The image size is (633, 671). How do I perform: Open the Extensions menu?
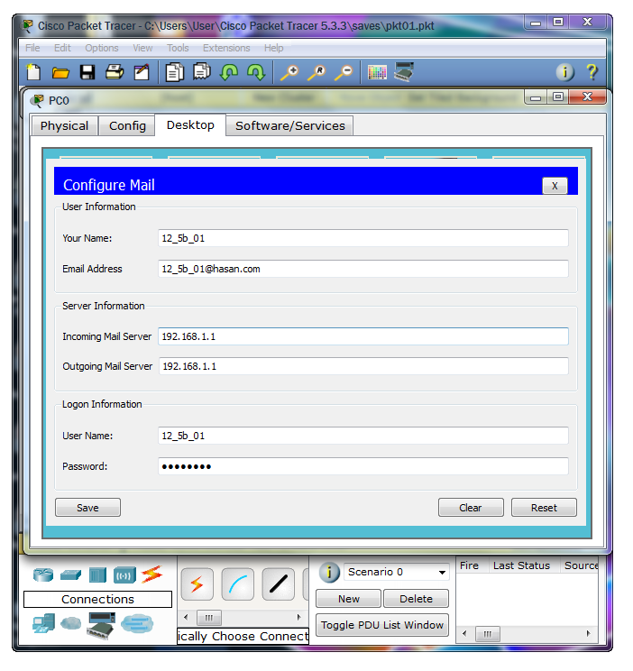point(226,48)
